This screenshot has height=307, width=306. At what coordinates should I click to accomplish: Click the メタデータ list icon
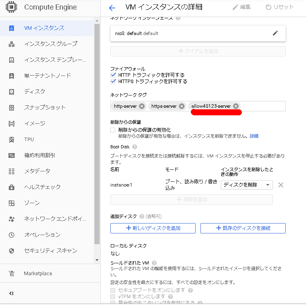[x=12, y=171]
